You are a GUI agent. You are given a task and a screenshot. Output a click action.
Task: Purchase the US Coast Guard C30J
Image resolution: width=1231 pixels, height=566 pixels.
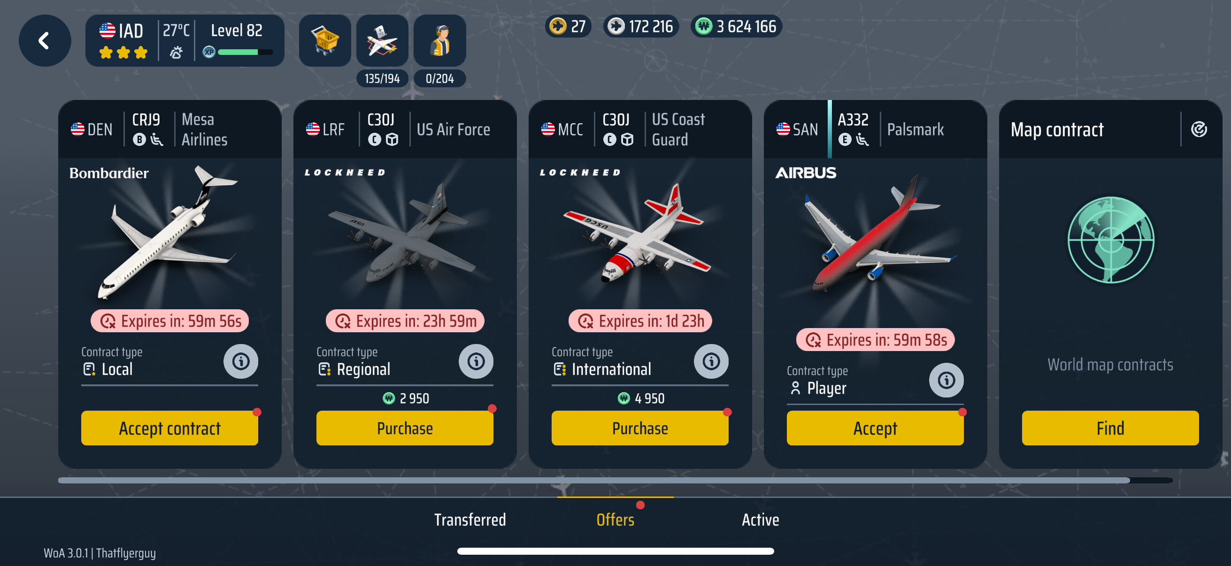pyautogui.click(x=640, y=428)
